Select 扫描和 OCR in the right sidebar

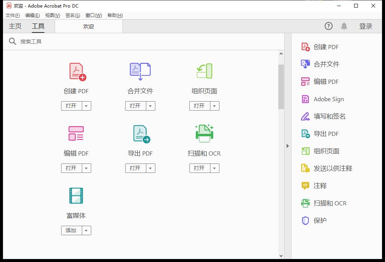click(324, 203)
